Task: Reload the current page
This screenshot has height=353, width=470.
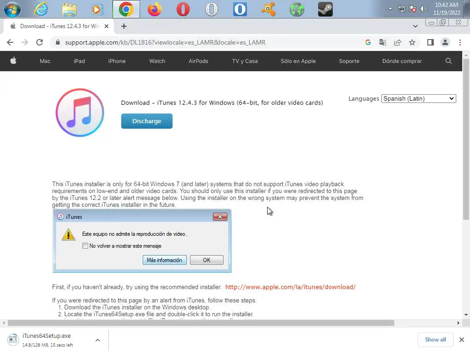Action: [x=39, y=42]
